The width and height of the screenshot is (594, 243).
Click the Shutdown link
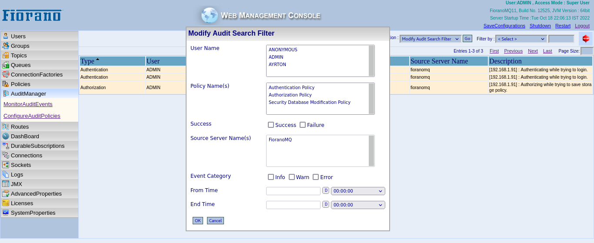click(540, 26)
